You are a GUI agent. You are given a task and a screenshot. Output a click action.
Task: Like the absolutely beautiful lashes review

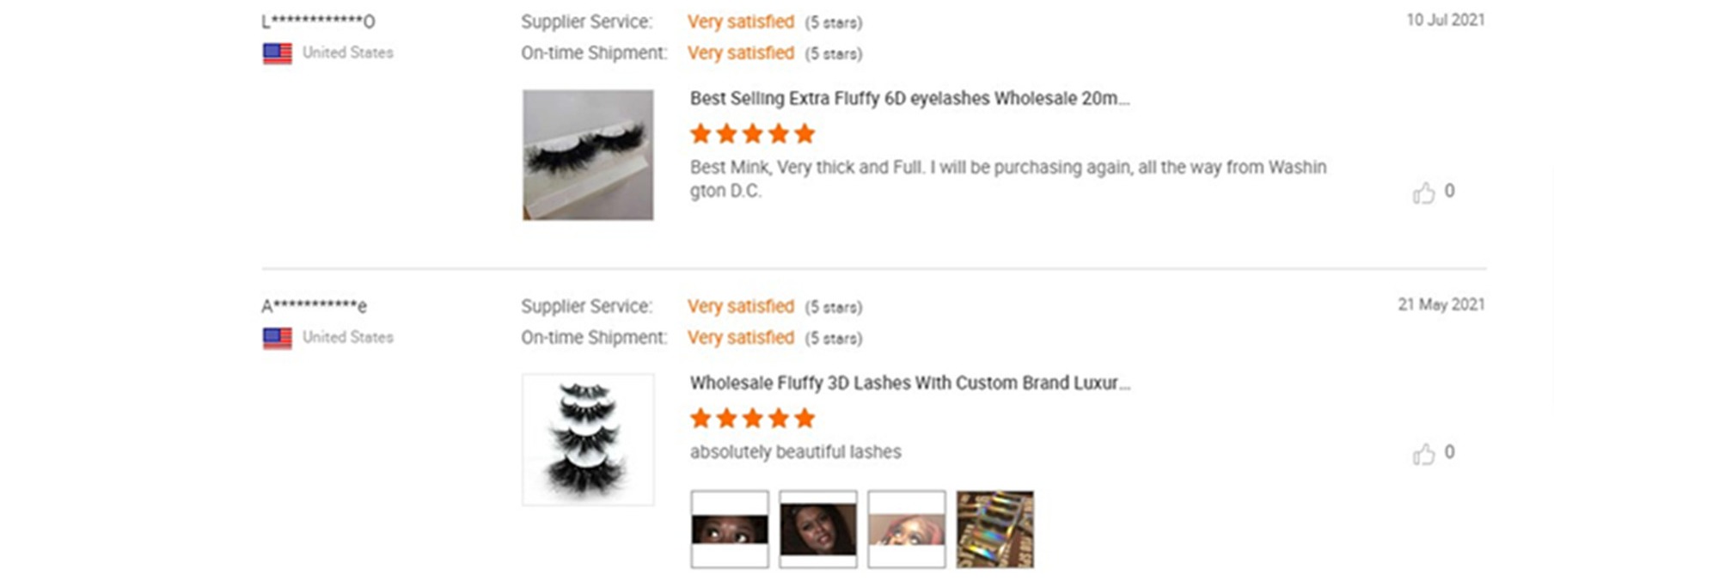1423,454
